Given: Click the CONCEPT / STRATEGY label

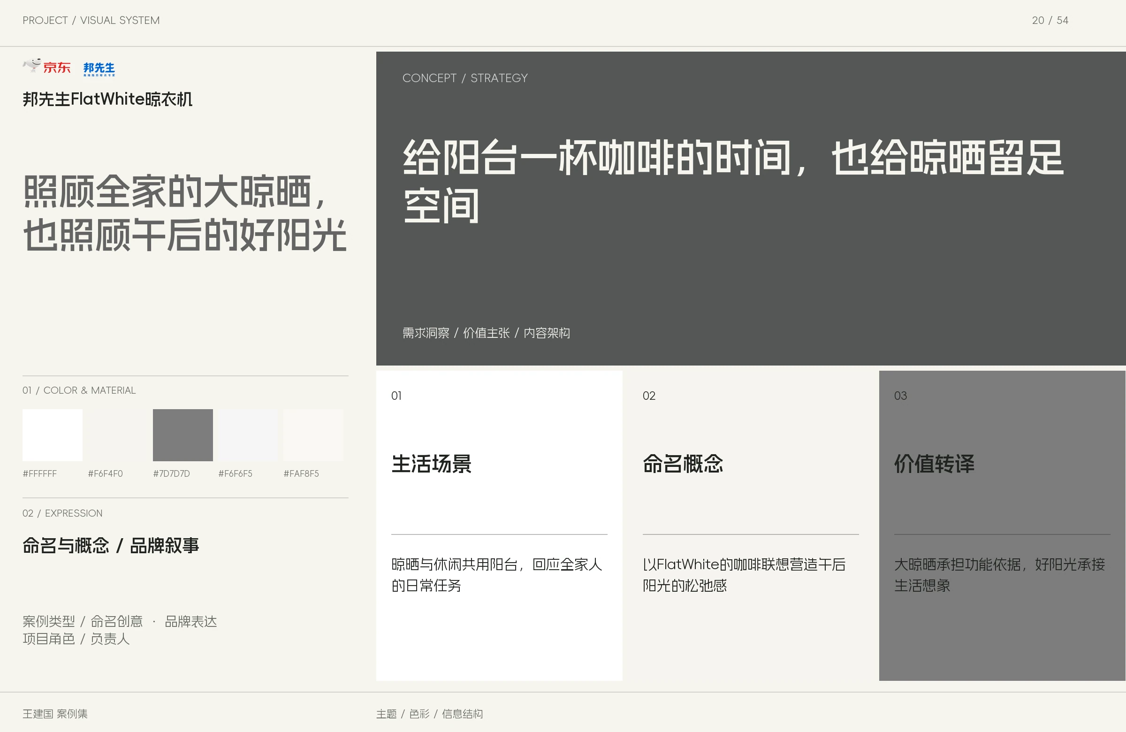Looking at the screenshot, I should point(465,78).
